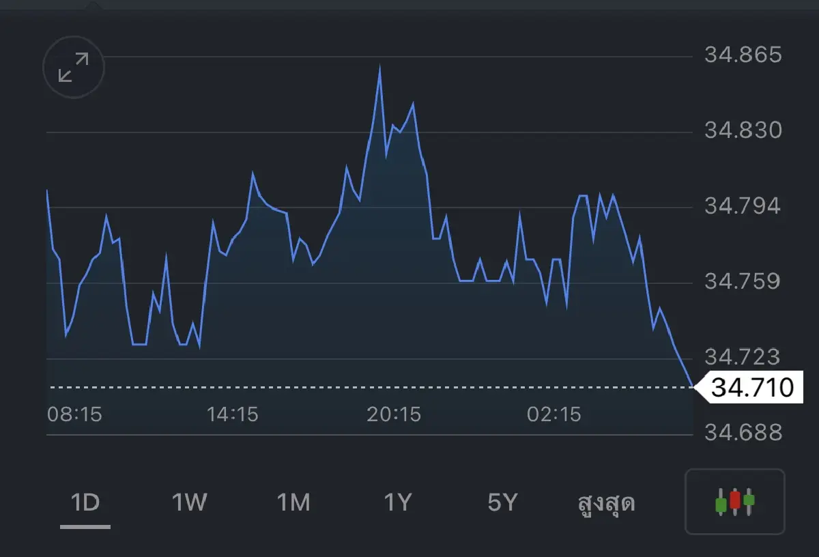Select the สูงสุด maximum range
The image size is (819, 557).
click(607, 504)
